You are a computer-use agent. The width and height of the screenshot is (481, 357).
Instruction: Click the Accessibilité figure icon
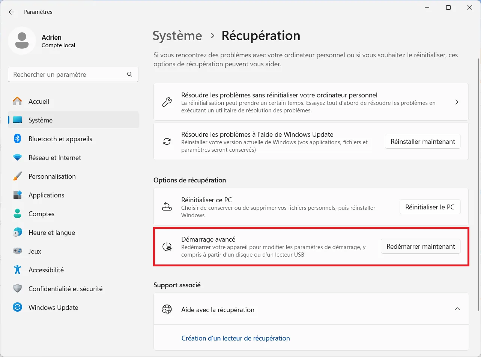(17, 270)
